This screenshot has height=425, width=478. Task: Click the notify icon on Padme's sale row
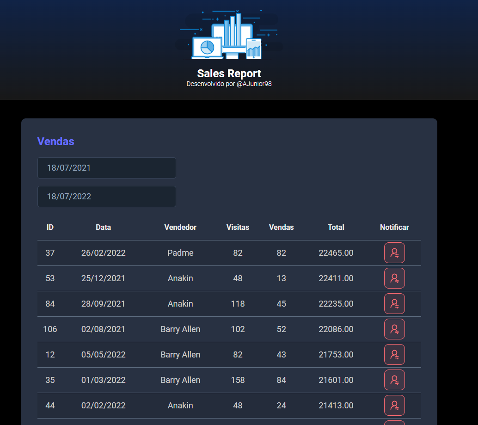[x=394, y=253]
